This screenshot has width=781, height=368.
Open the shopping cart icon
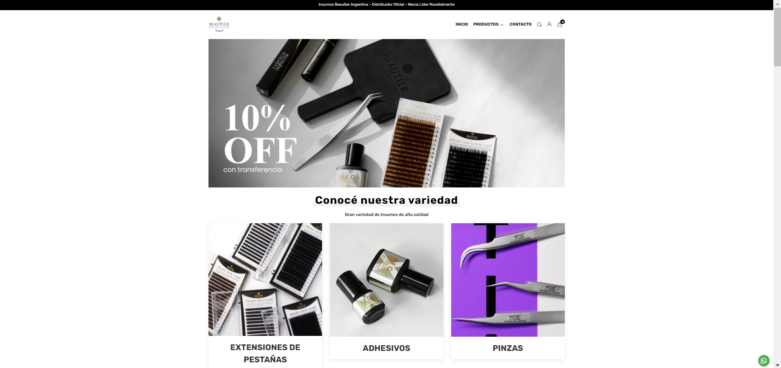click(x=559, y=25)
